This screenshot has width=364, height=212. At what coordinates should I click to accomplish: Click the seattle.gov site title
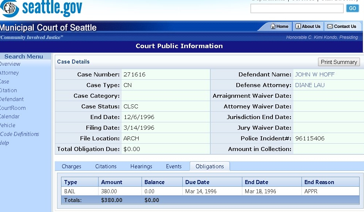coord(52,7)
